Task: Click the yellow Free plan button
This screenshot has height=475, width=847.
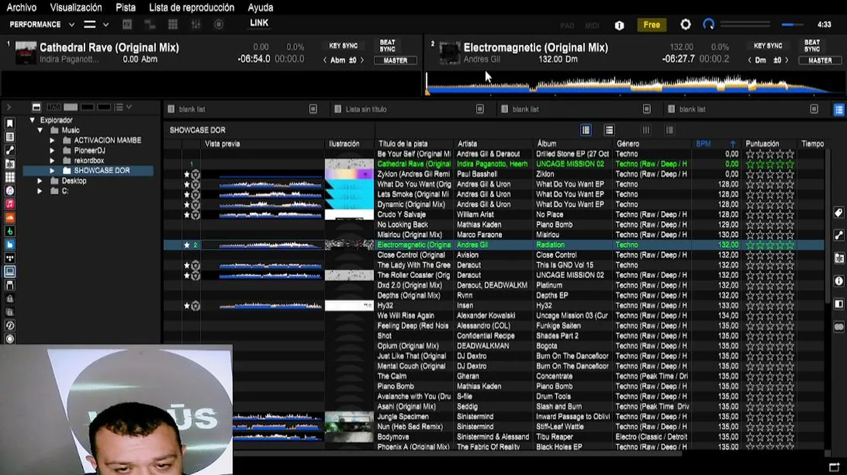Action: point(651,24)
